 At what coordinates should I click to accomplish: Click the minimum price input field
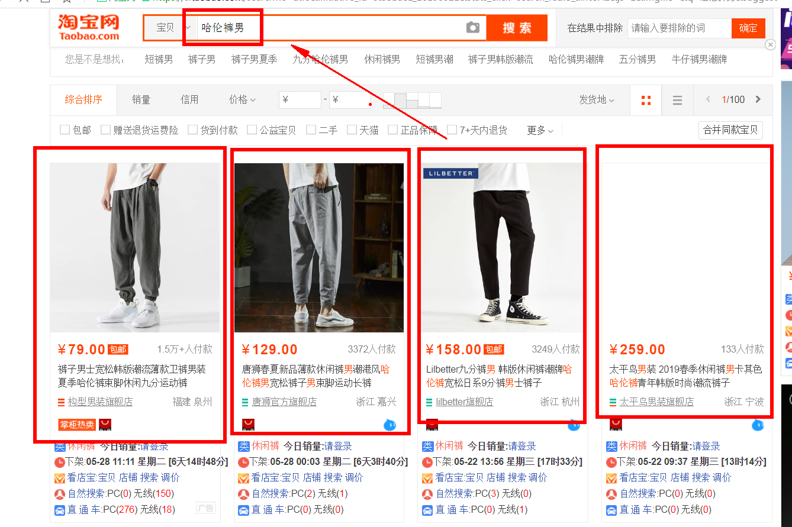pyautogui.click(x=300, y=100)
